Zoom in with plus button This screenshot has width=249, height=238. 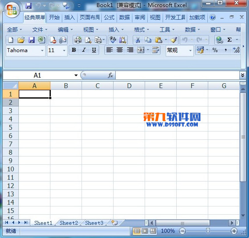click(234, 231)
